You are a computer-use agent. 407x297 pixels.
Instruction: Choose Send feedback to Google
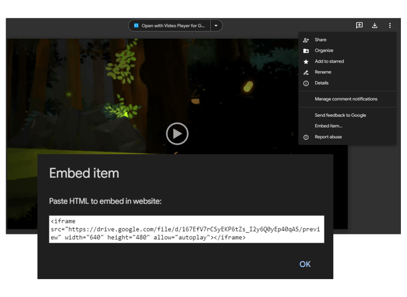pos(347,115)
